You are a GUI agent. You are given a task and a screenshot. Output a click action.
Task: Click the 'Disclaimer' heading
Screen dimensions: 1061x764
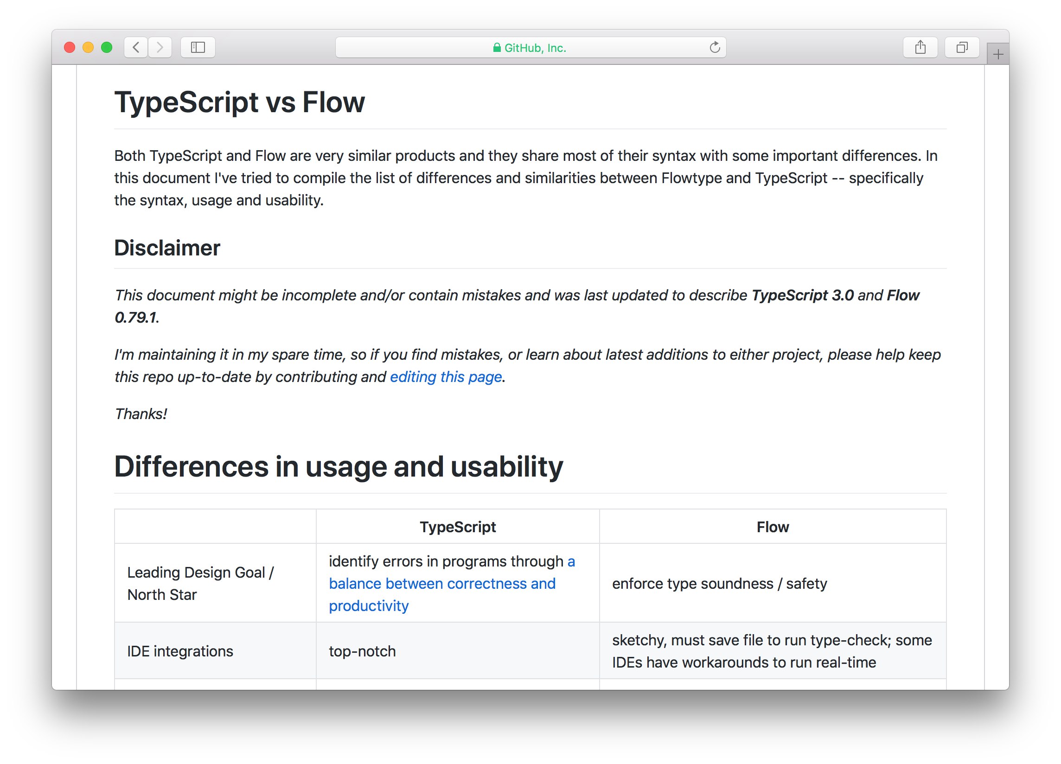click(167, 248)
